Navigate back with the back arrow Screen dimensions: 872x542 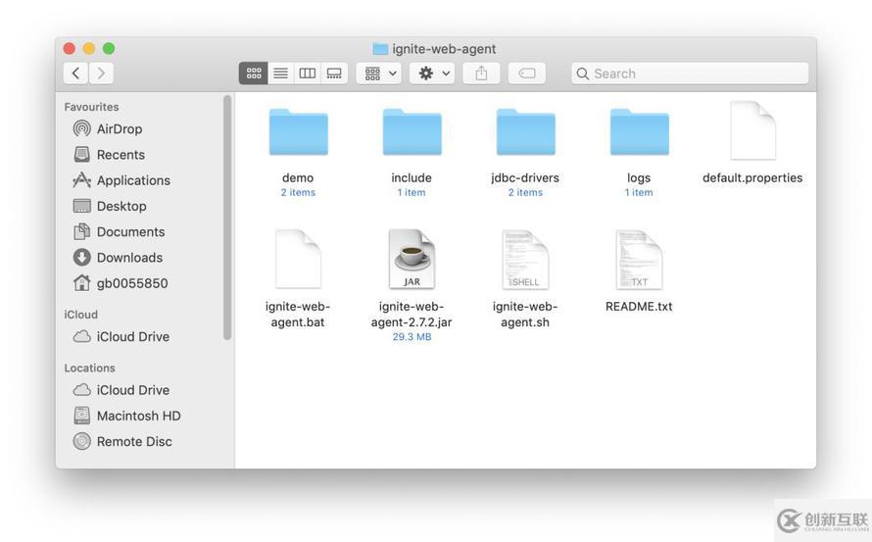click(75, 74)
